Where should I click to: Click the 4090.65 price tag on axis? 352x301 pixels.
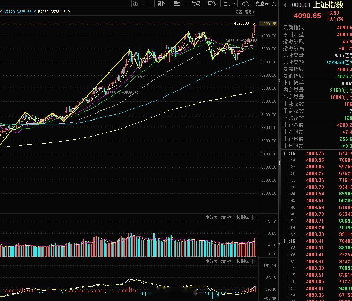click(268, 24)
